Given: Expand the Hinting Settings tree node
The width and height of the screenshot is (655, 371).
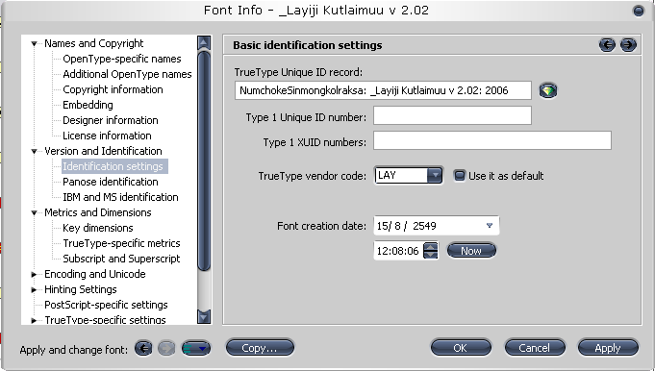Looking at the screenshot, I should [x=35, y=289].
